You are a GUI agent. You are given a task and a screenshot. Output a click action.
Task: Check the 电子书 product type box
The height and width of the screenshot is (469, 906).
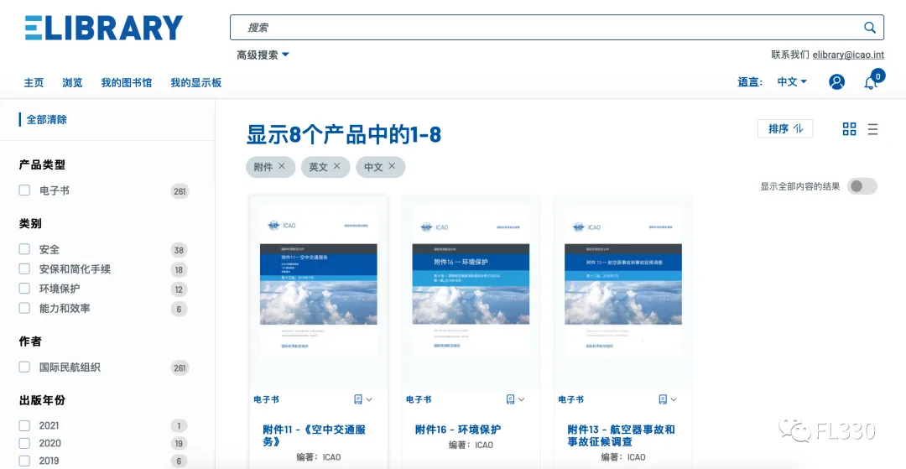[x=24, y=190]
